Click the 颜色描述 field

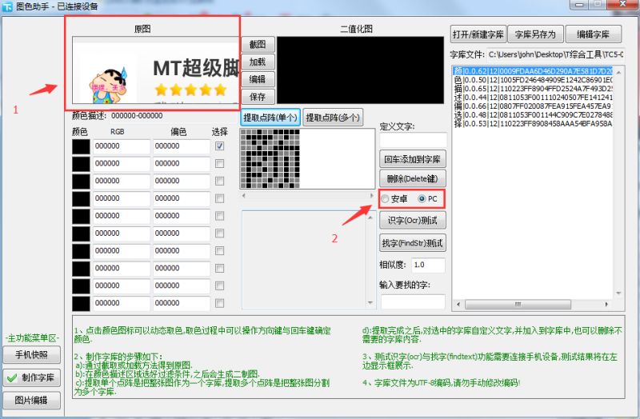pos(174,116)
